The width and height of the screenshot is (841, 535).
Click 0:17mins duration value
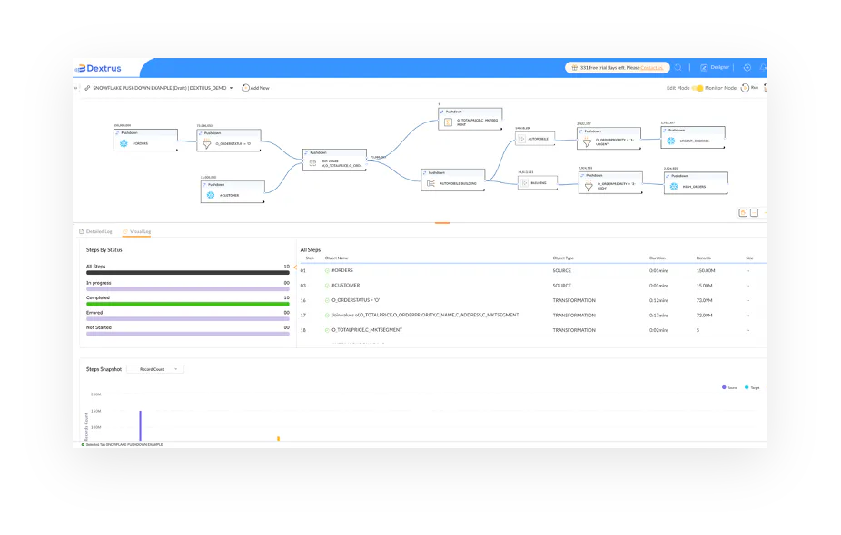pos(658,316)
